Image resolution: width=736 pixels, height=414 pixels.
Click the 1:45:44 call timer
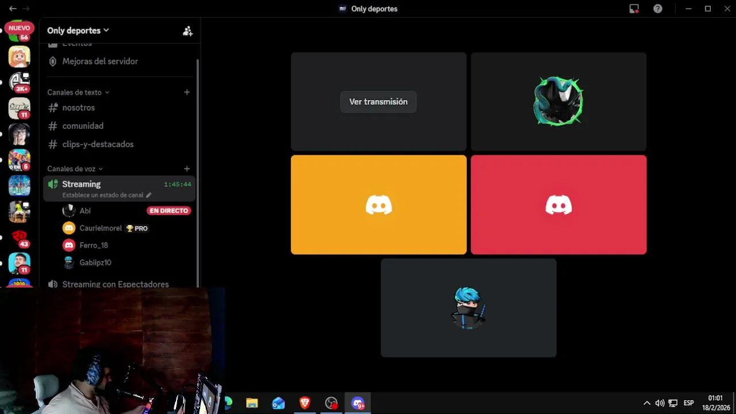click(x=178, y=185)
